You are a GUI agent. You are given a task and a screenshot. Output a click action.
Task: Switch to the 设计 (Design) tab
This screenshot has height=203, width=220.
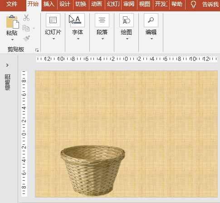coord(65,4)
